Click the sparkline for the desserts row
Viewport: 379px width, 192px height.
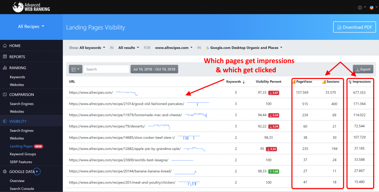(x=159, y=126)
